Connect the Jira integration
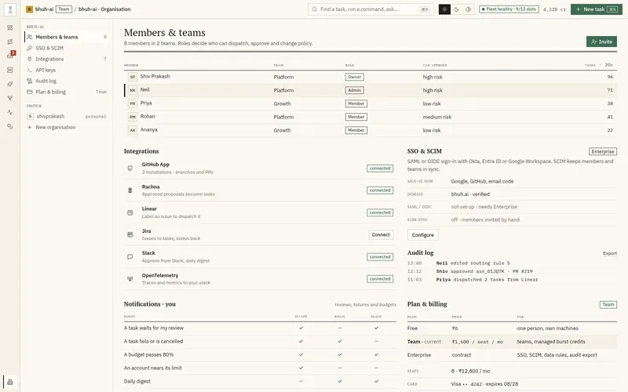Image resolution: width=628 pixels, height=392 pixels. (x=381, y=234)
